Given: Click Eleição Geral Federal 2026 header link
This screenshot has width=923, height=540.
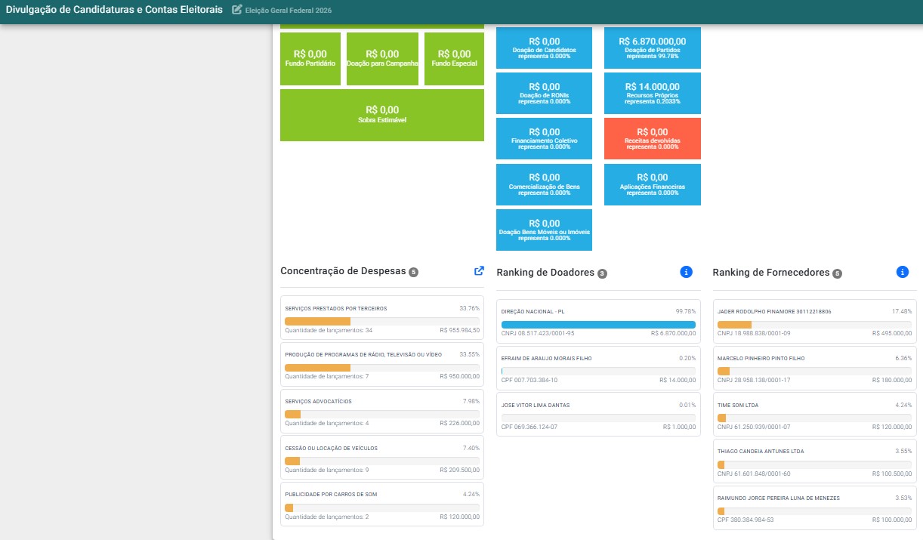Looking at the screenshot, I should (289, 11).
